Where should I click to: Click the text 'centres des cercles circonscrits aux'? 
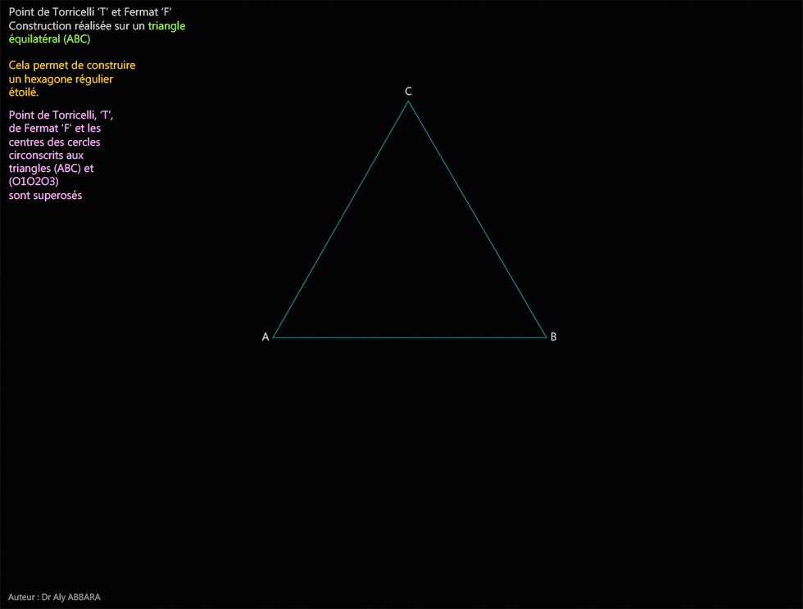click(x=54, y=148)
